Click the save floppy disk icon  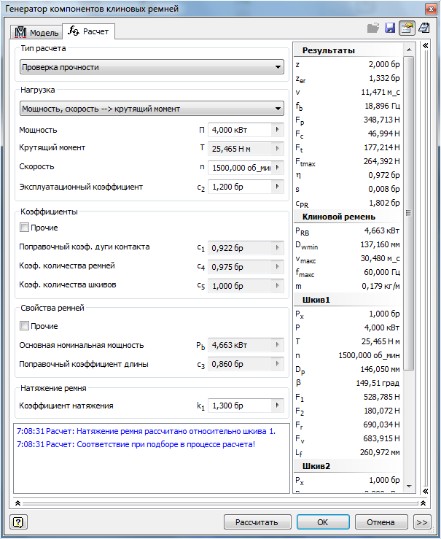click(x=390, y=28)
